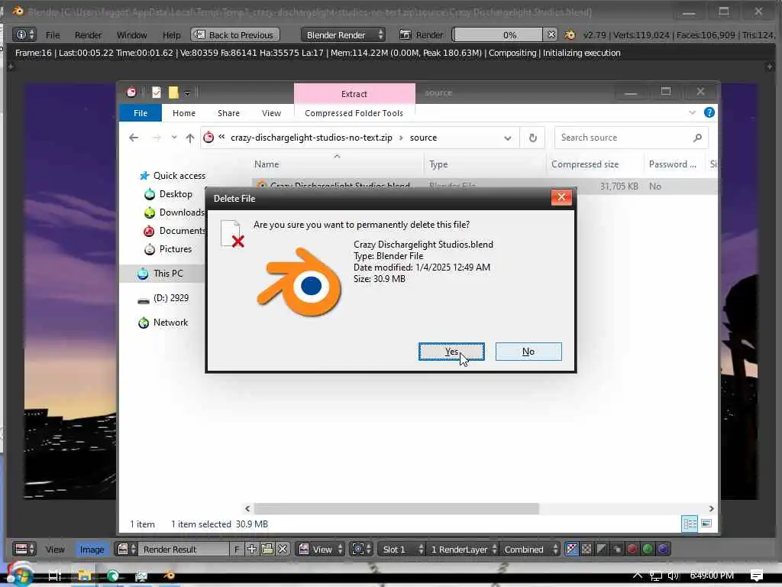
Task: Select the Compressed Folder Tools tab
Action: pos(354,113)
